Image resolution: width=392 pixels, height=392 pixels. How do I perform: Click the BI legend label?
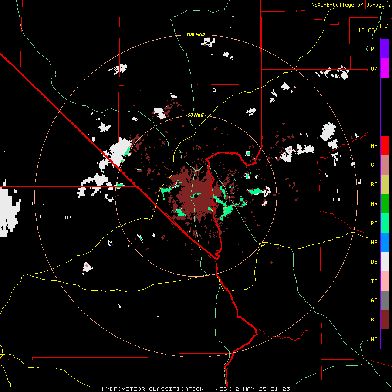(374, 320)
